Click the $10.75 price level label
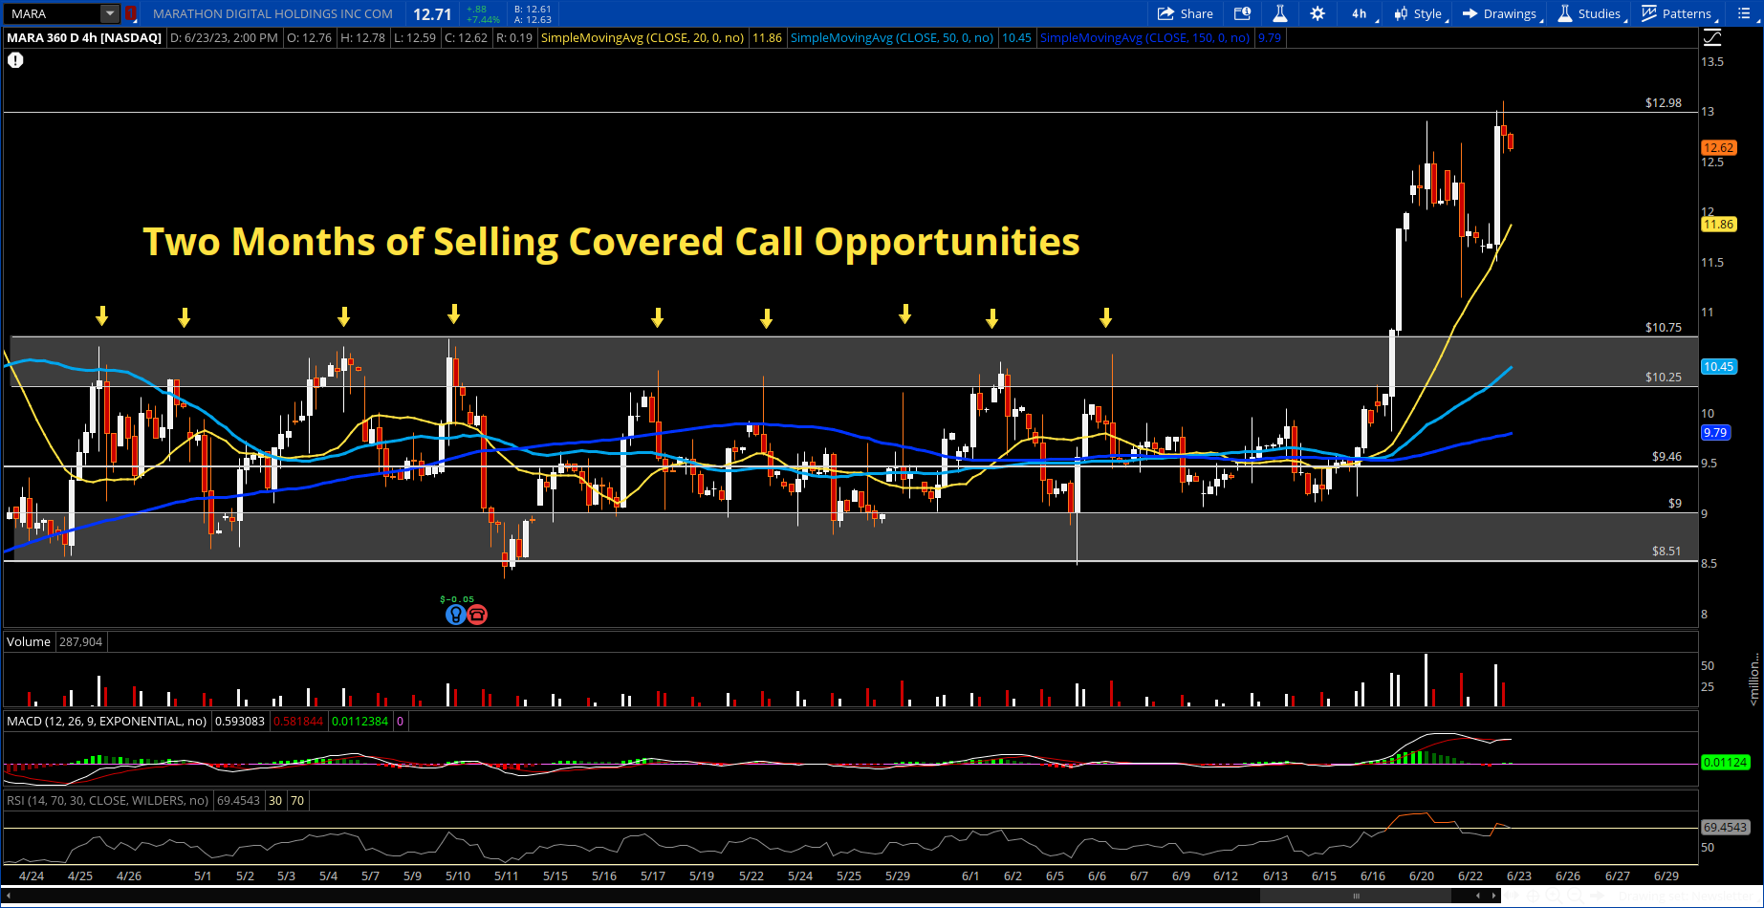Screen dimensions: 1764x908 tap(1664, 327)
